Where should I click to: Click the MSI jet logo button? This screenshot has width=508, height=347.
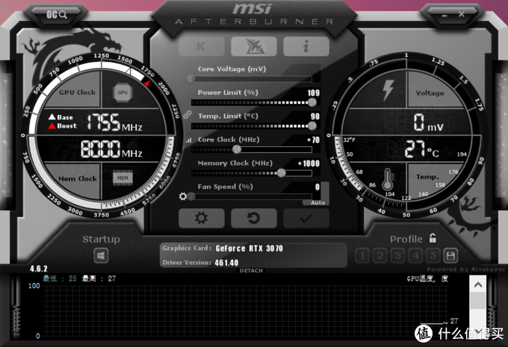point(254,46)
